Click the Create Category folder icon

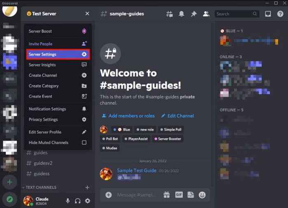pyautogui.click(x=84, y=86)
